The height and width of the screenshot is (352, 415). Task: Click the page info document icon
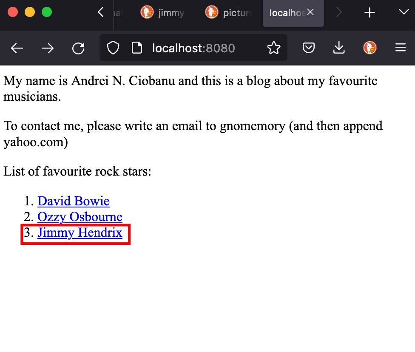tap(136, 48)
